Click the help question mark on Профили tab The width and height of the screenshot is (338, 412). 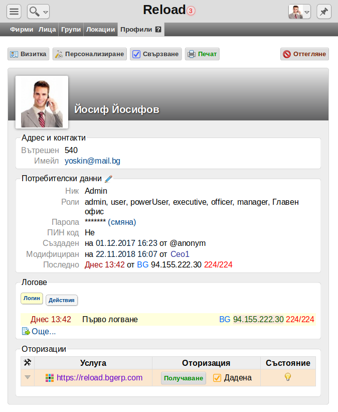click(158, 30)
